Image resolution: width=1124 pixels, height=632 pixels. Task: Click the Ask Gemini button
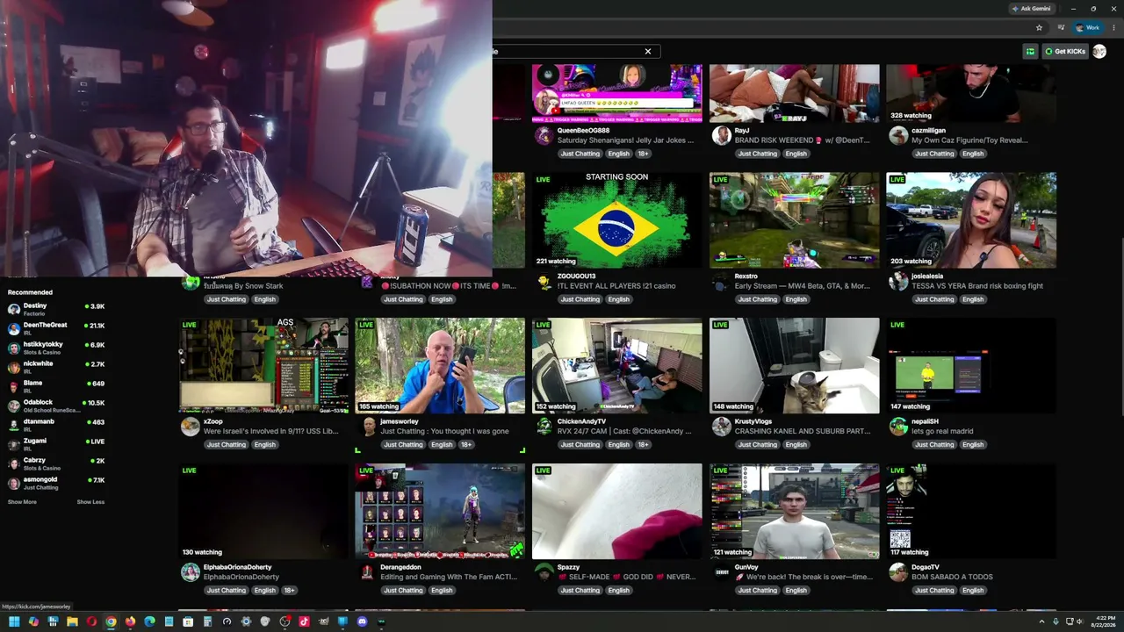[1031, 9]
